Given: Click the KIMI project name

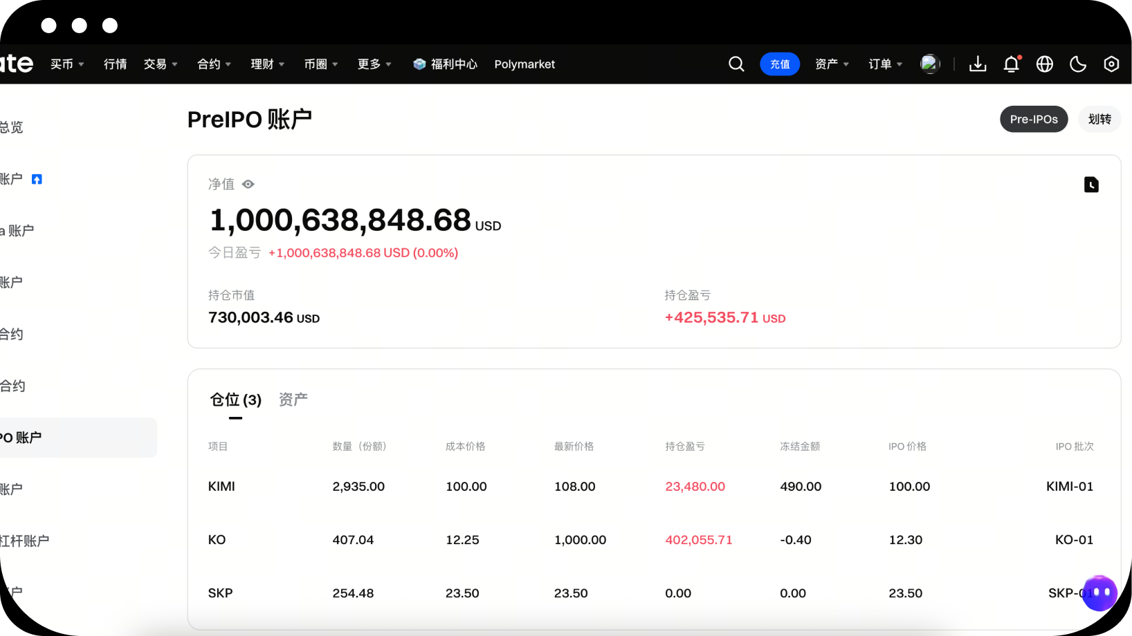Looking at the screenshot, I should pos(221,487).
